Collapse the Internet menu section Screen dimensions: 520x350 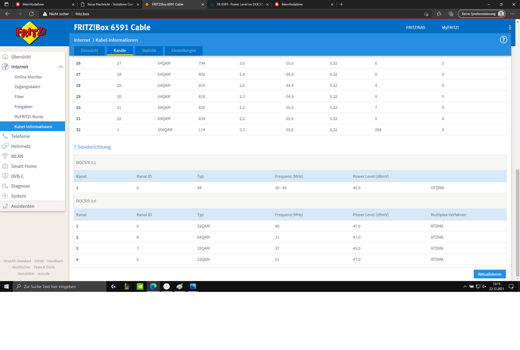pos(61,67)
